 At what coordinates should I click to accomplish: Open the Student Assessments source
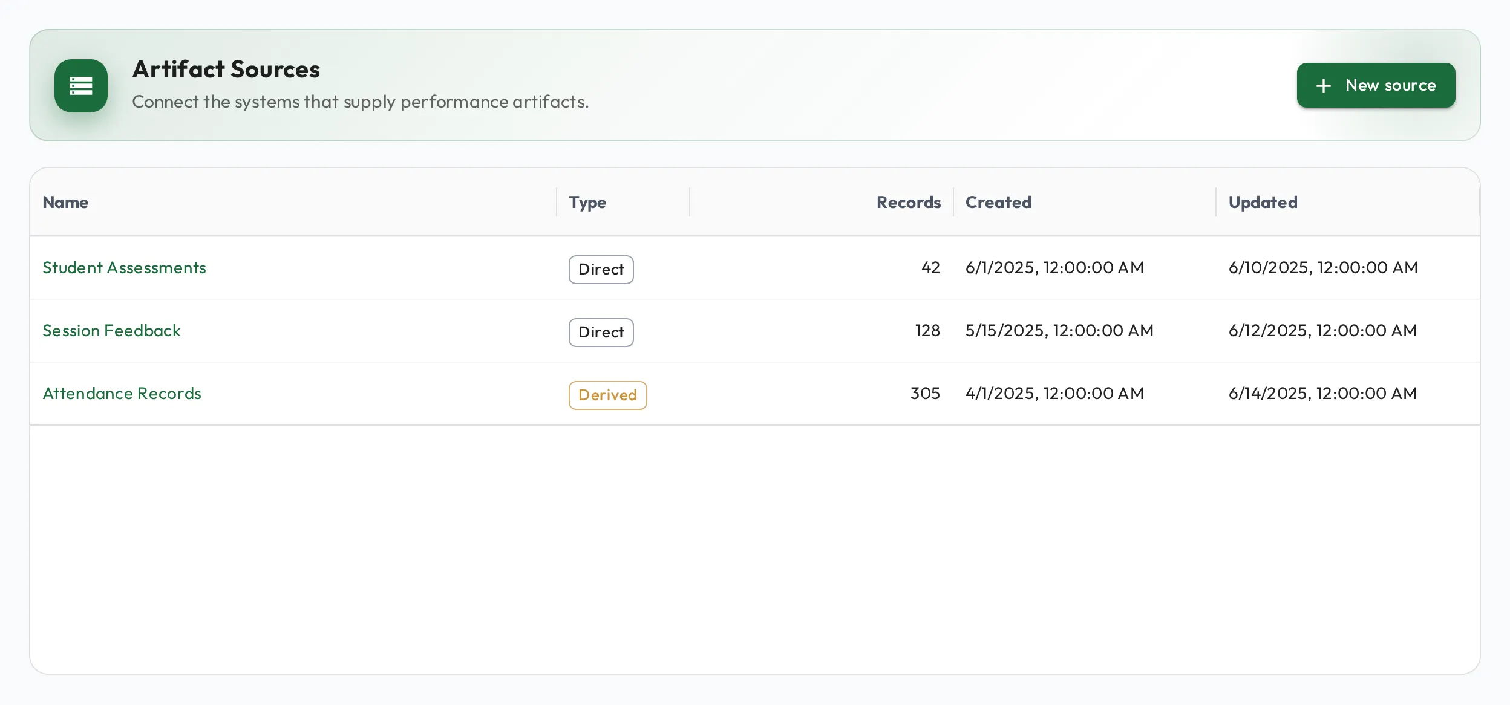[x=124, y=267]
